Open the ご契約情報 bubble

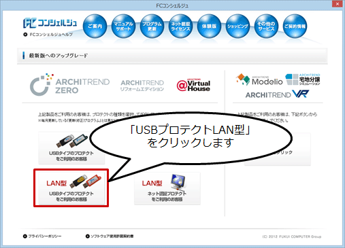click(295, 26)
